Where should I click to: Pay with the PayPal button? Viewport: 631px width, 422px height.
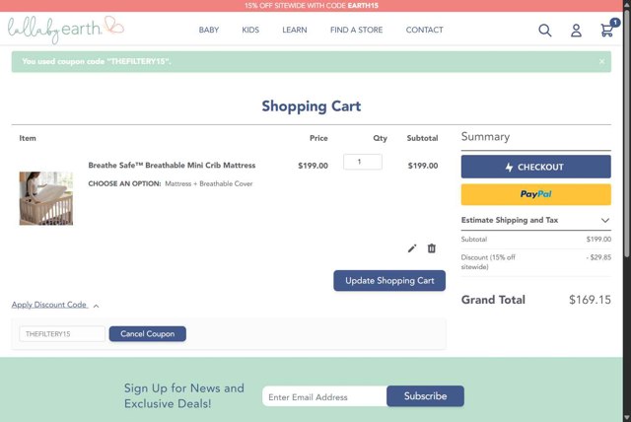pyautogui.click(x=535, y=194)
